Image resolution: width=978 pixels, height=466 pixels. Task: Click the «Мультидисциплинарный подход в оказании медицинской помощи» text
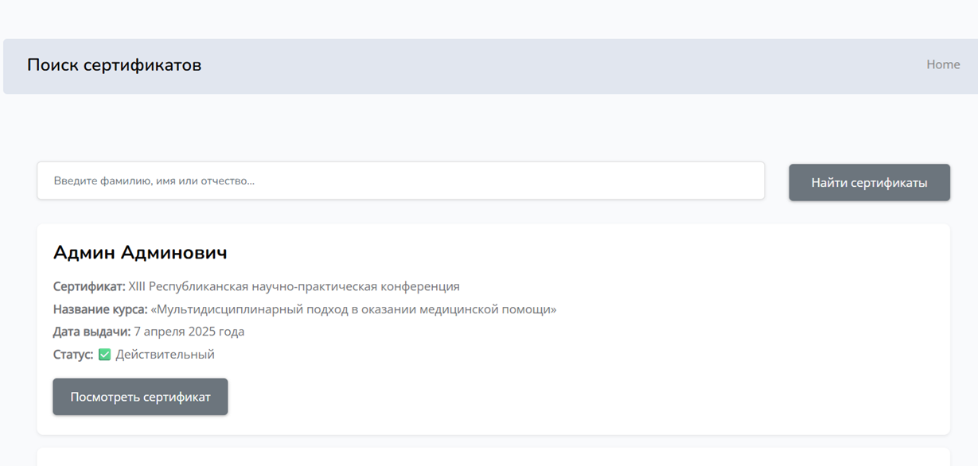353,309
